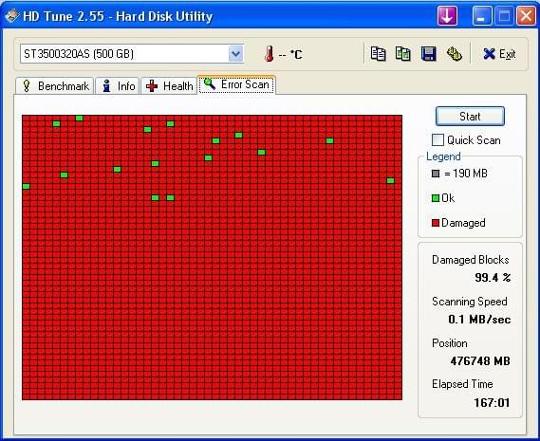The image size is (540, 441).
Task: Open the options wrench icon
Action: (x=455, y=54)
